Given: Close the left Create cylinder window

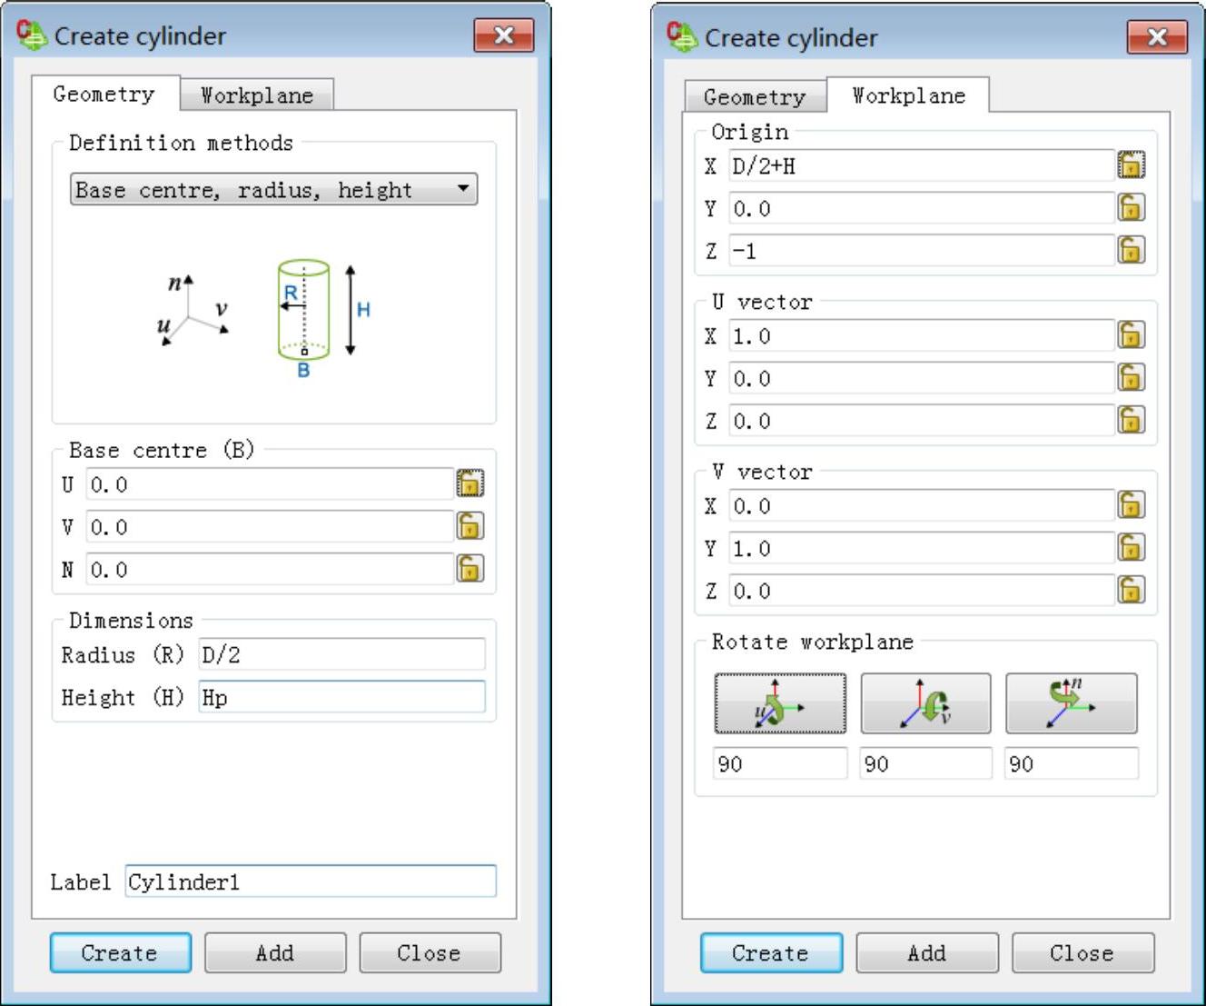Looking at the screenshot, I should (504, 35).
